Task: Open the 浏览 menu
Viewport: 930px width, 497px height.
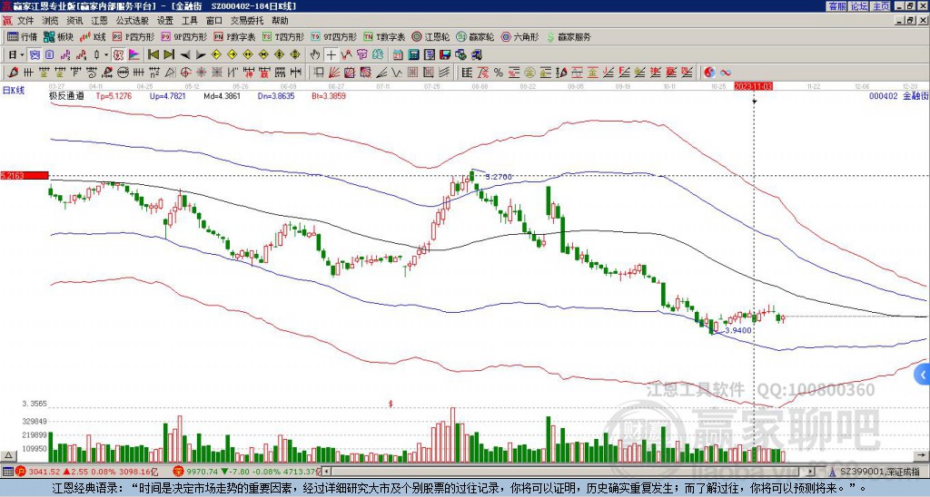Action: tap(51, 21)
